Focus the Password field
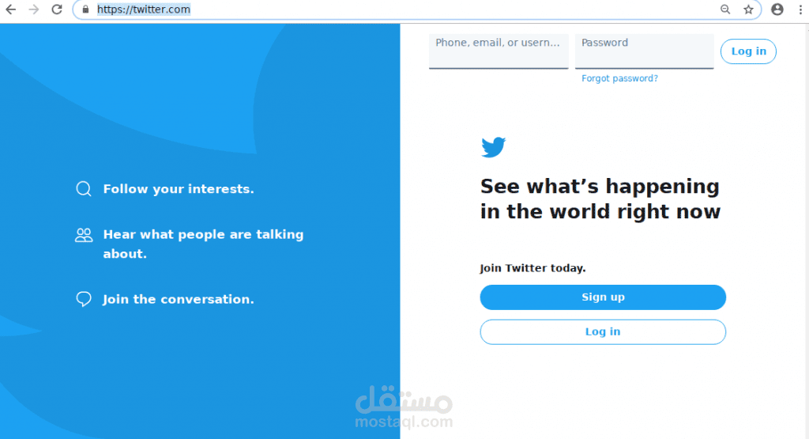809x439 pixels. (x=645, y=51)
